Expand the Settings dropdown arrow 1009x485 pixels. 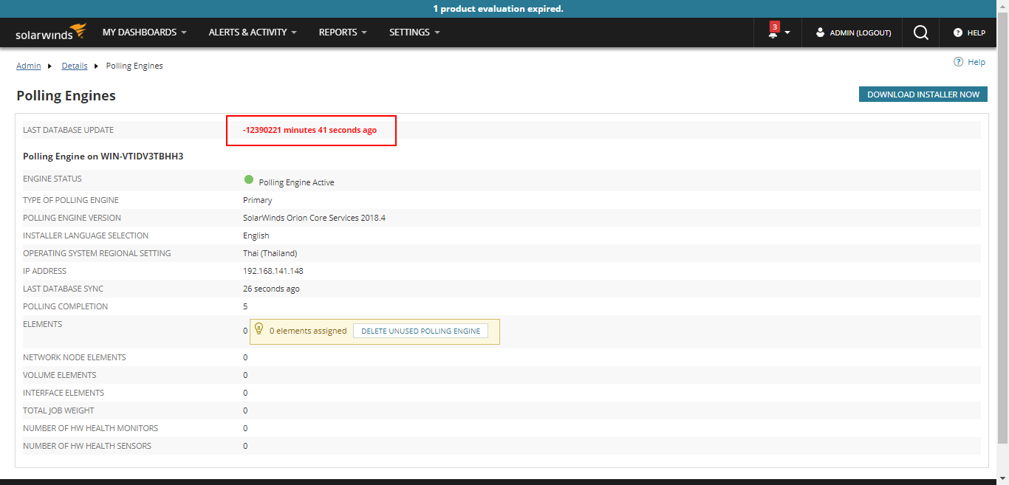[x=437, y=32]
